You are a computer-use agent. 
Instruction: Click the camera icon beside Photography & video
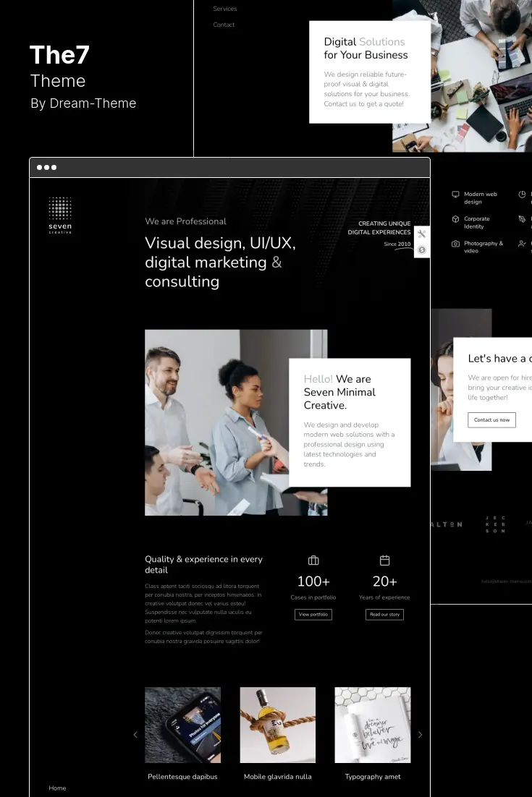pos(455,244)
